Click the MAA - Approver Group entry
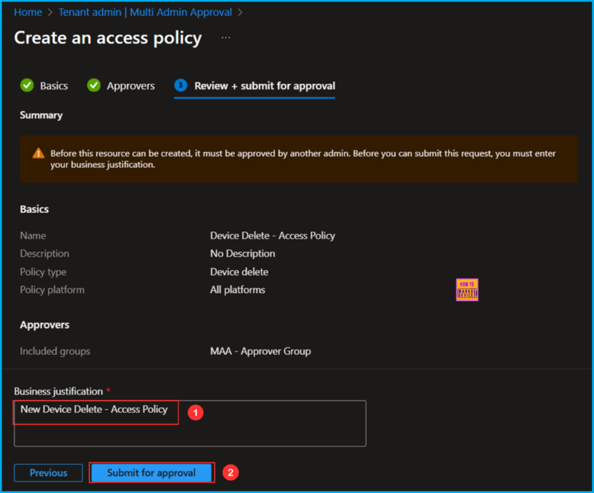The height and width of the screenshot is (493, 594). coord(260,351)
